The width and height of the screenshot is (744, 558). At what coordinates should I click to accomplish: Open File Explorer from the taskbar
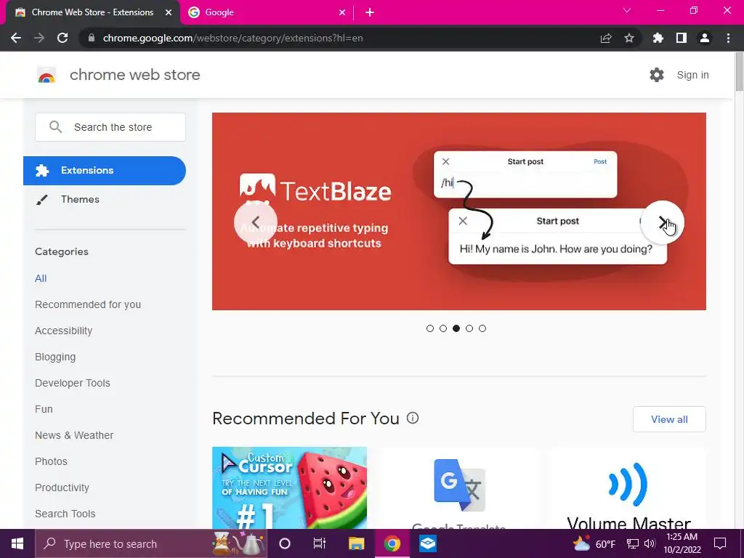tap(356, 543)
